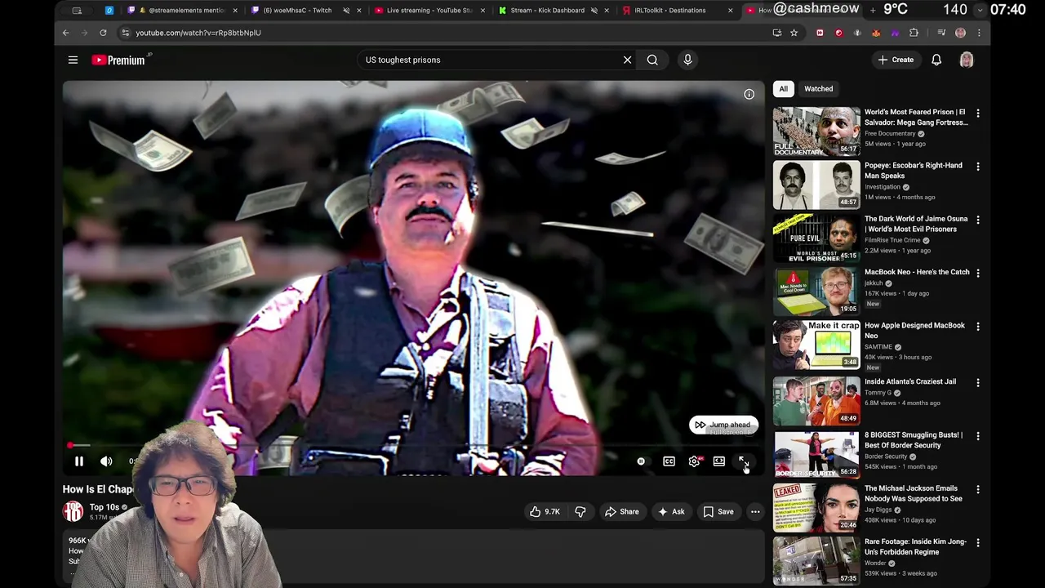Image resolution: width=1045 pixels, height=588 pixels.
Task: Open options for the Rare Footage Kim Jong-Un video
Action: point(978,542)
